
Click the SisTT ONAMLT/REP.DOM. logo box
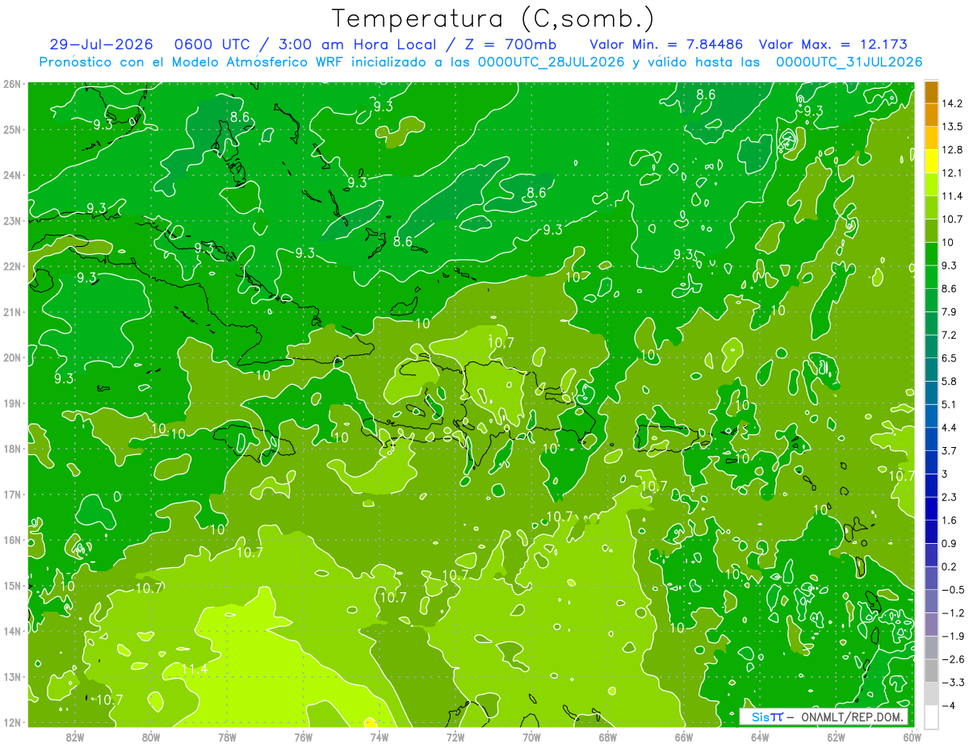824,717
